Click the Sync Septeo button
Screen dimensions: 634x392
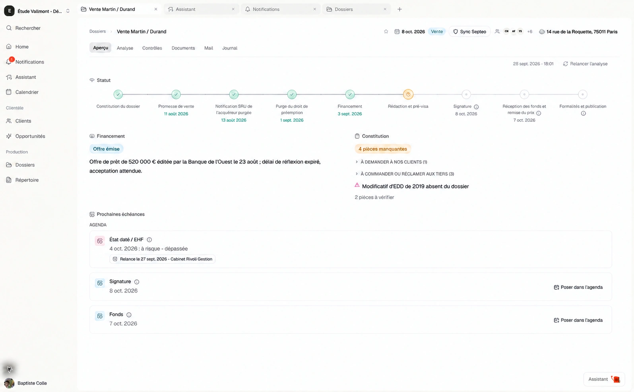pyautogui.click(x=469, y=32)
